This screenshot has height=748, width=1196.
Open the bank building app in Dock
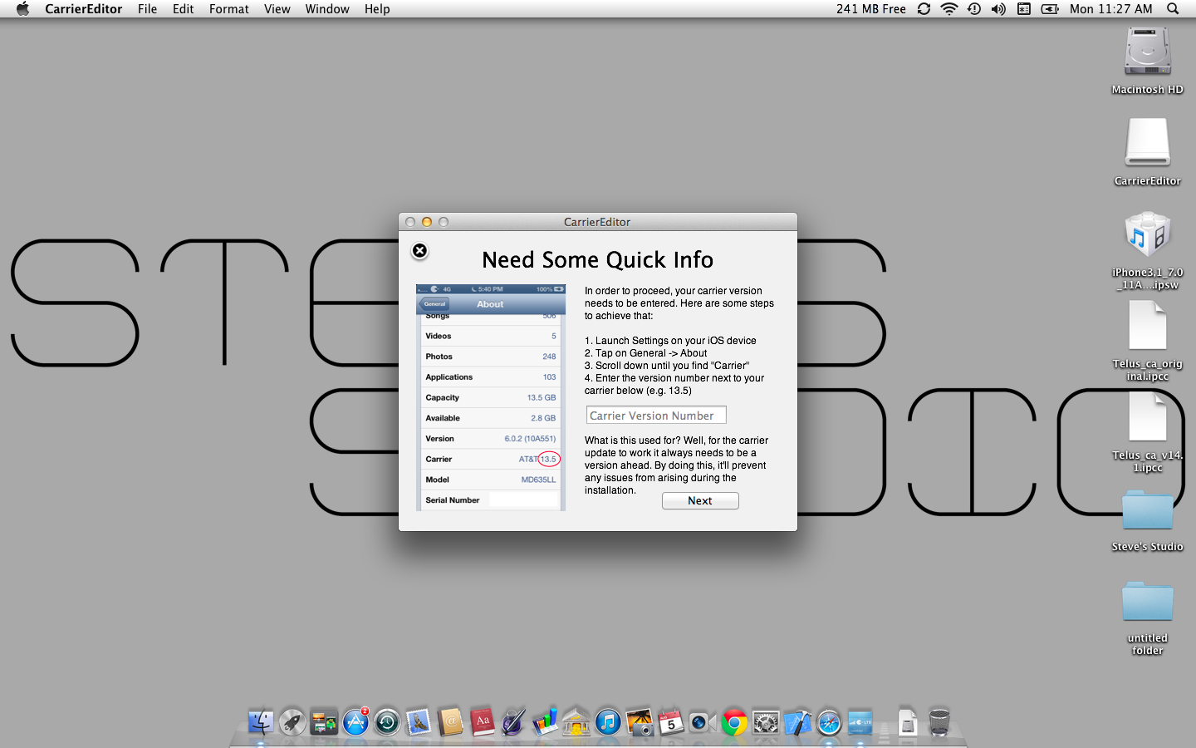click(x=576, y=722)
